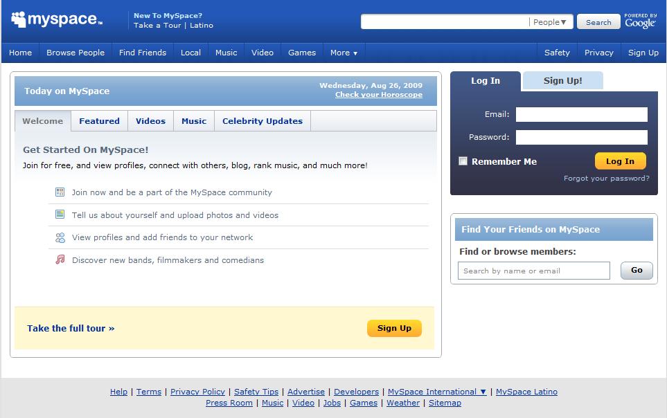Image resolution: width=667 pixels, height=418 pixels.
Task: Switch to the Featured tab
Action: click(99, 121)
